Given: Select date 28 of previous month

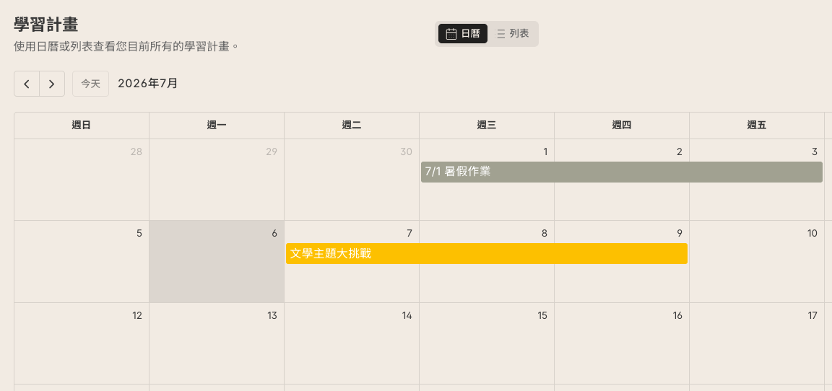Looking at the screenshot, I should 136,152.
